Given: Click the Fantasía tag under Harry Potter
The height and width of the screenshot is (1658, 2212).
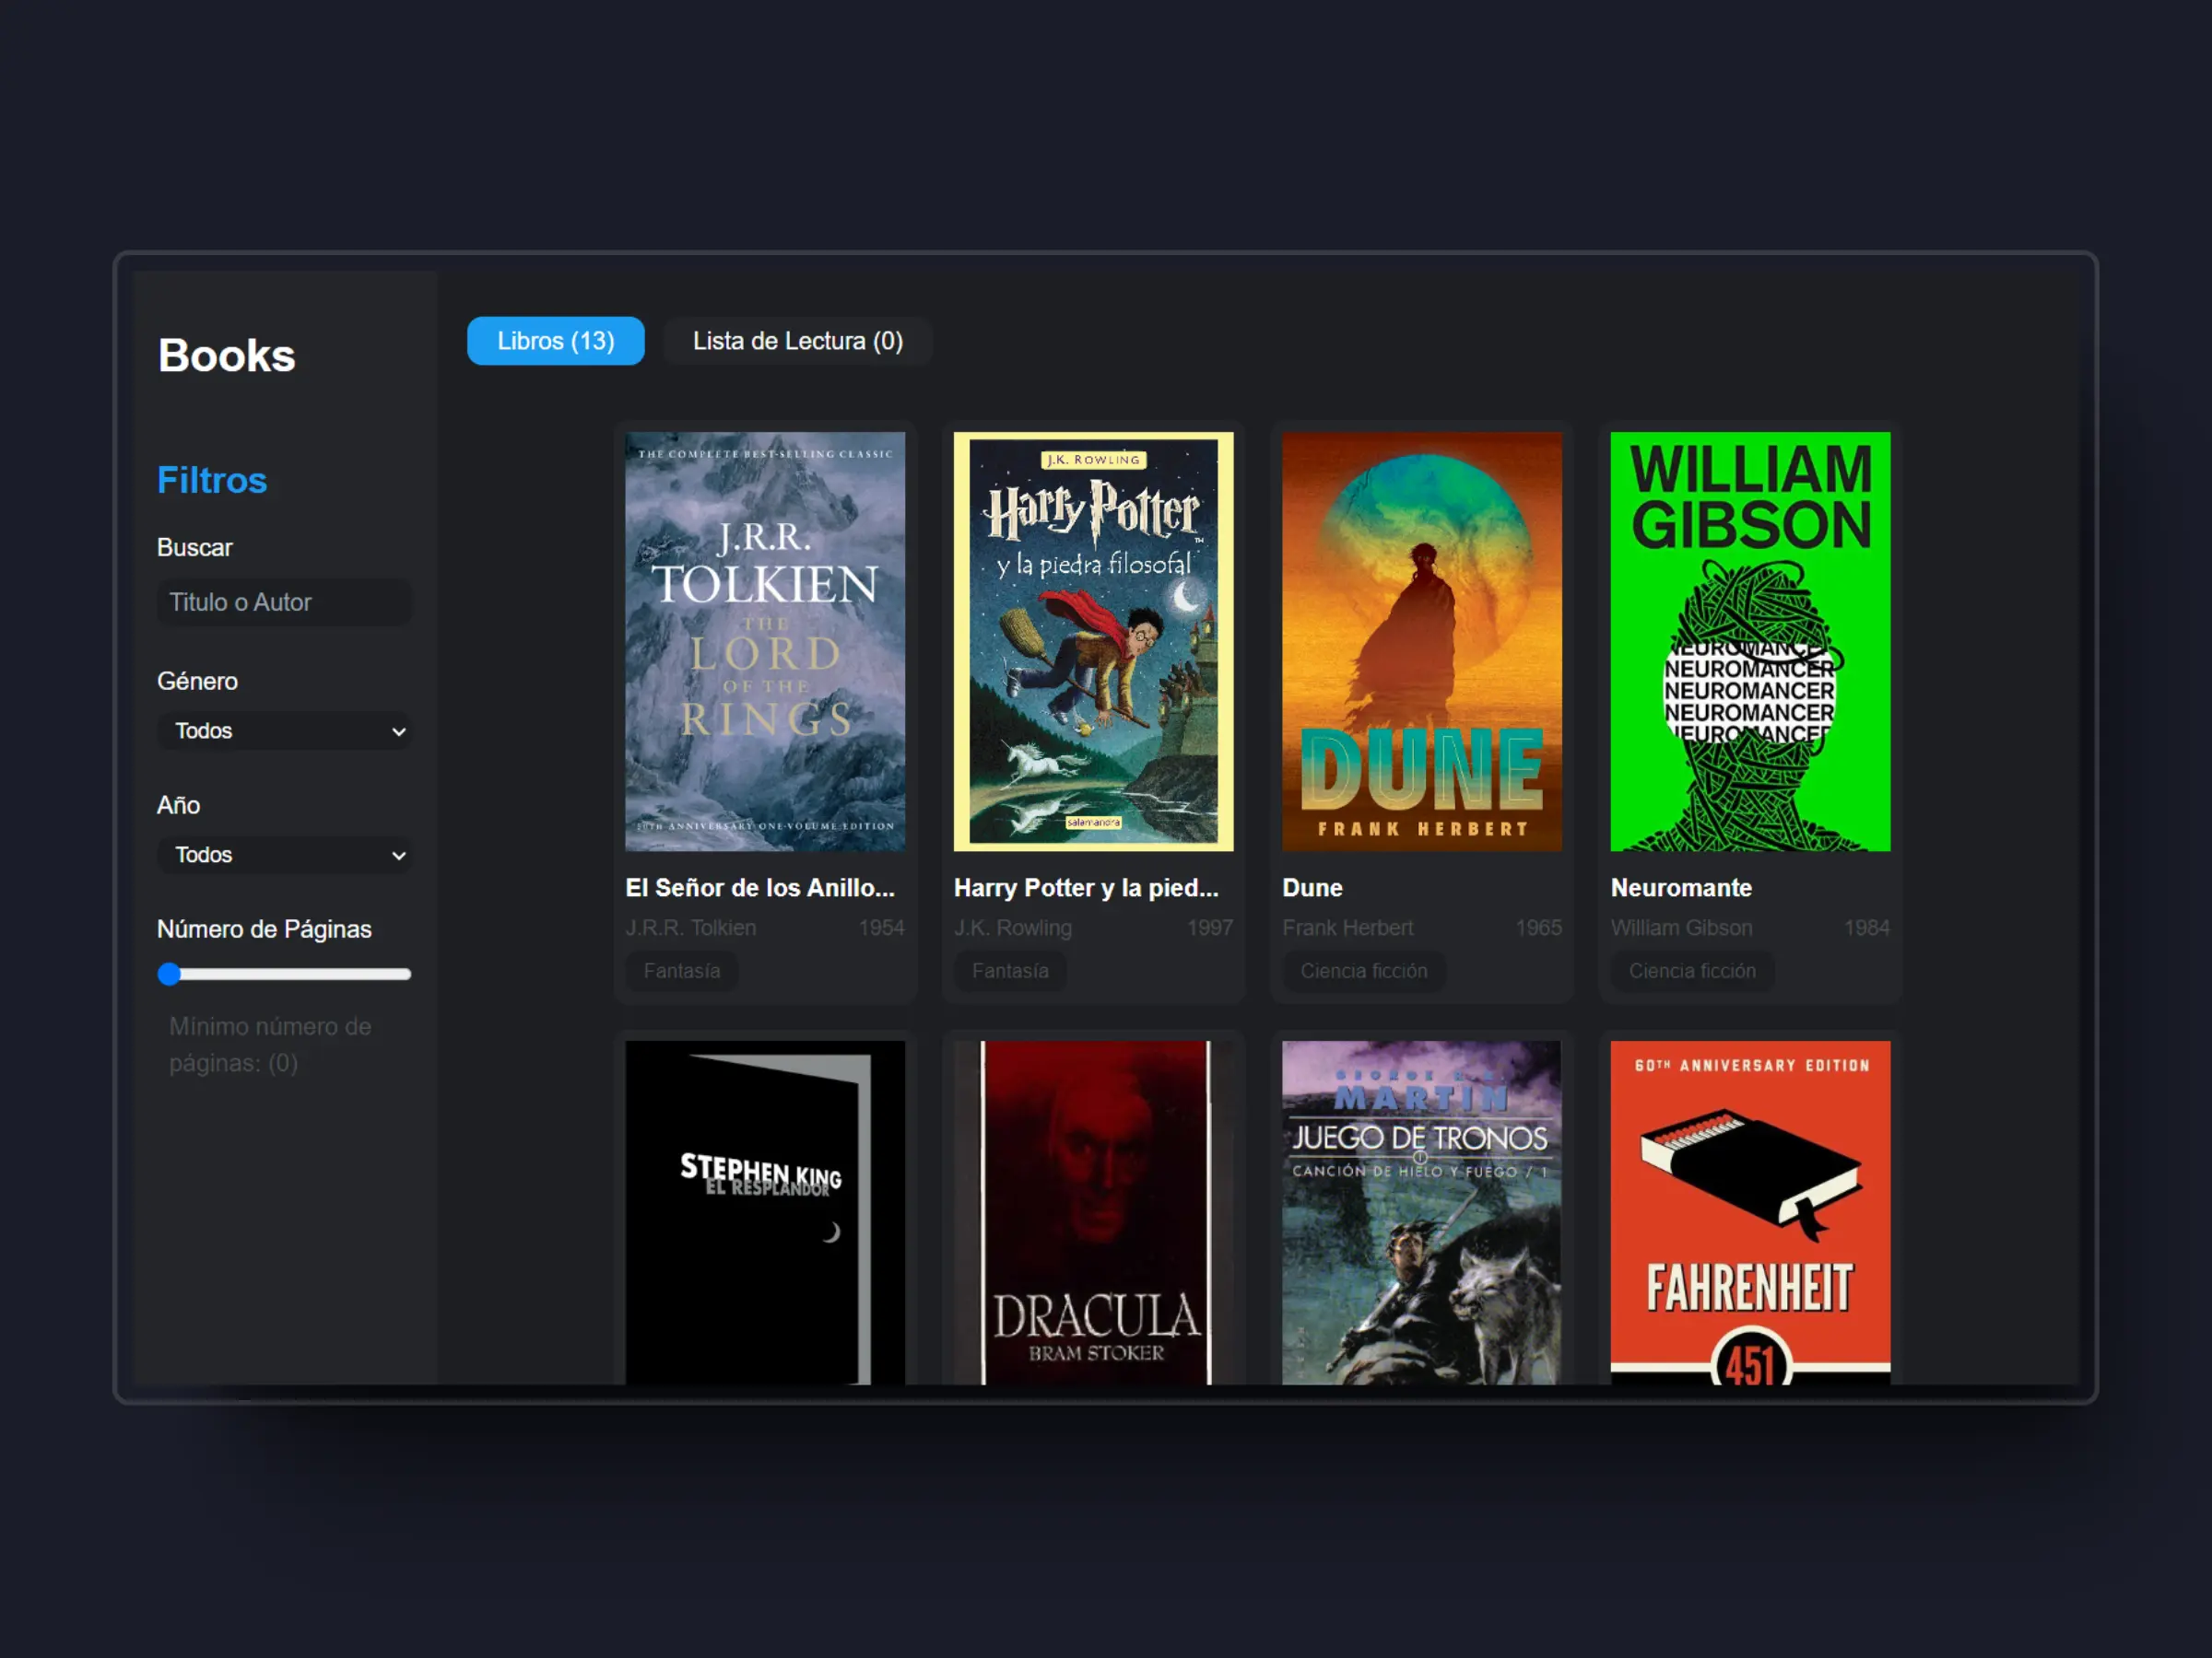Looking at the screenshot, I should [x=1010, y=971].
